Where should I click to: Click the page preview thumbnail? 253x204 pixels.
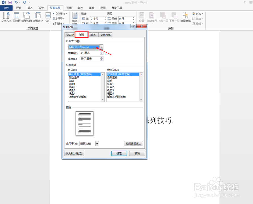pyautogui.click(x=85, y=124)
